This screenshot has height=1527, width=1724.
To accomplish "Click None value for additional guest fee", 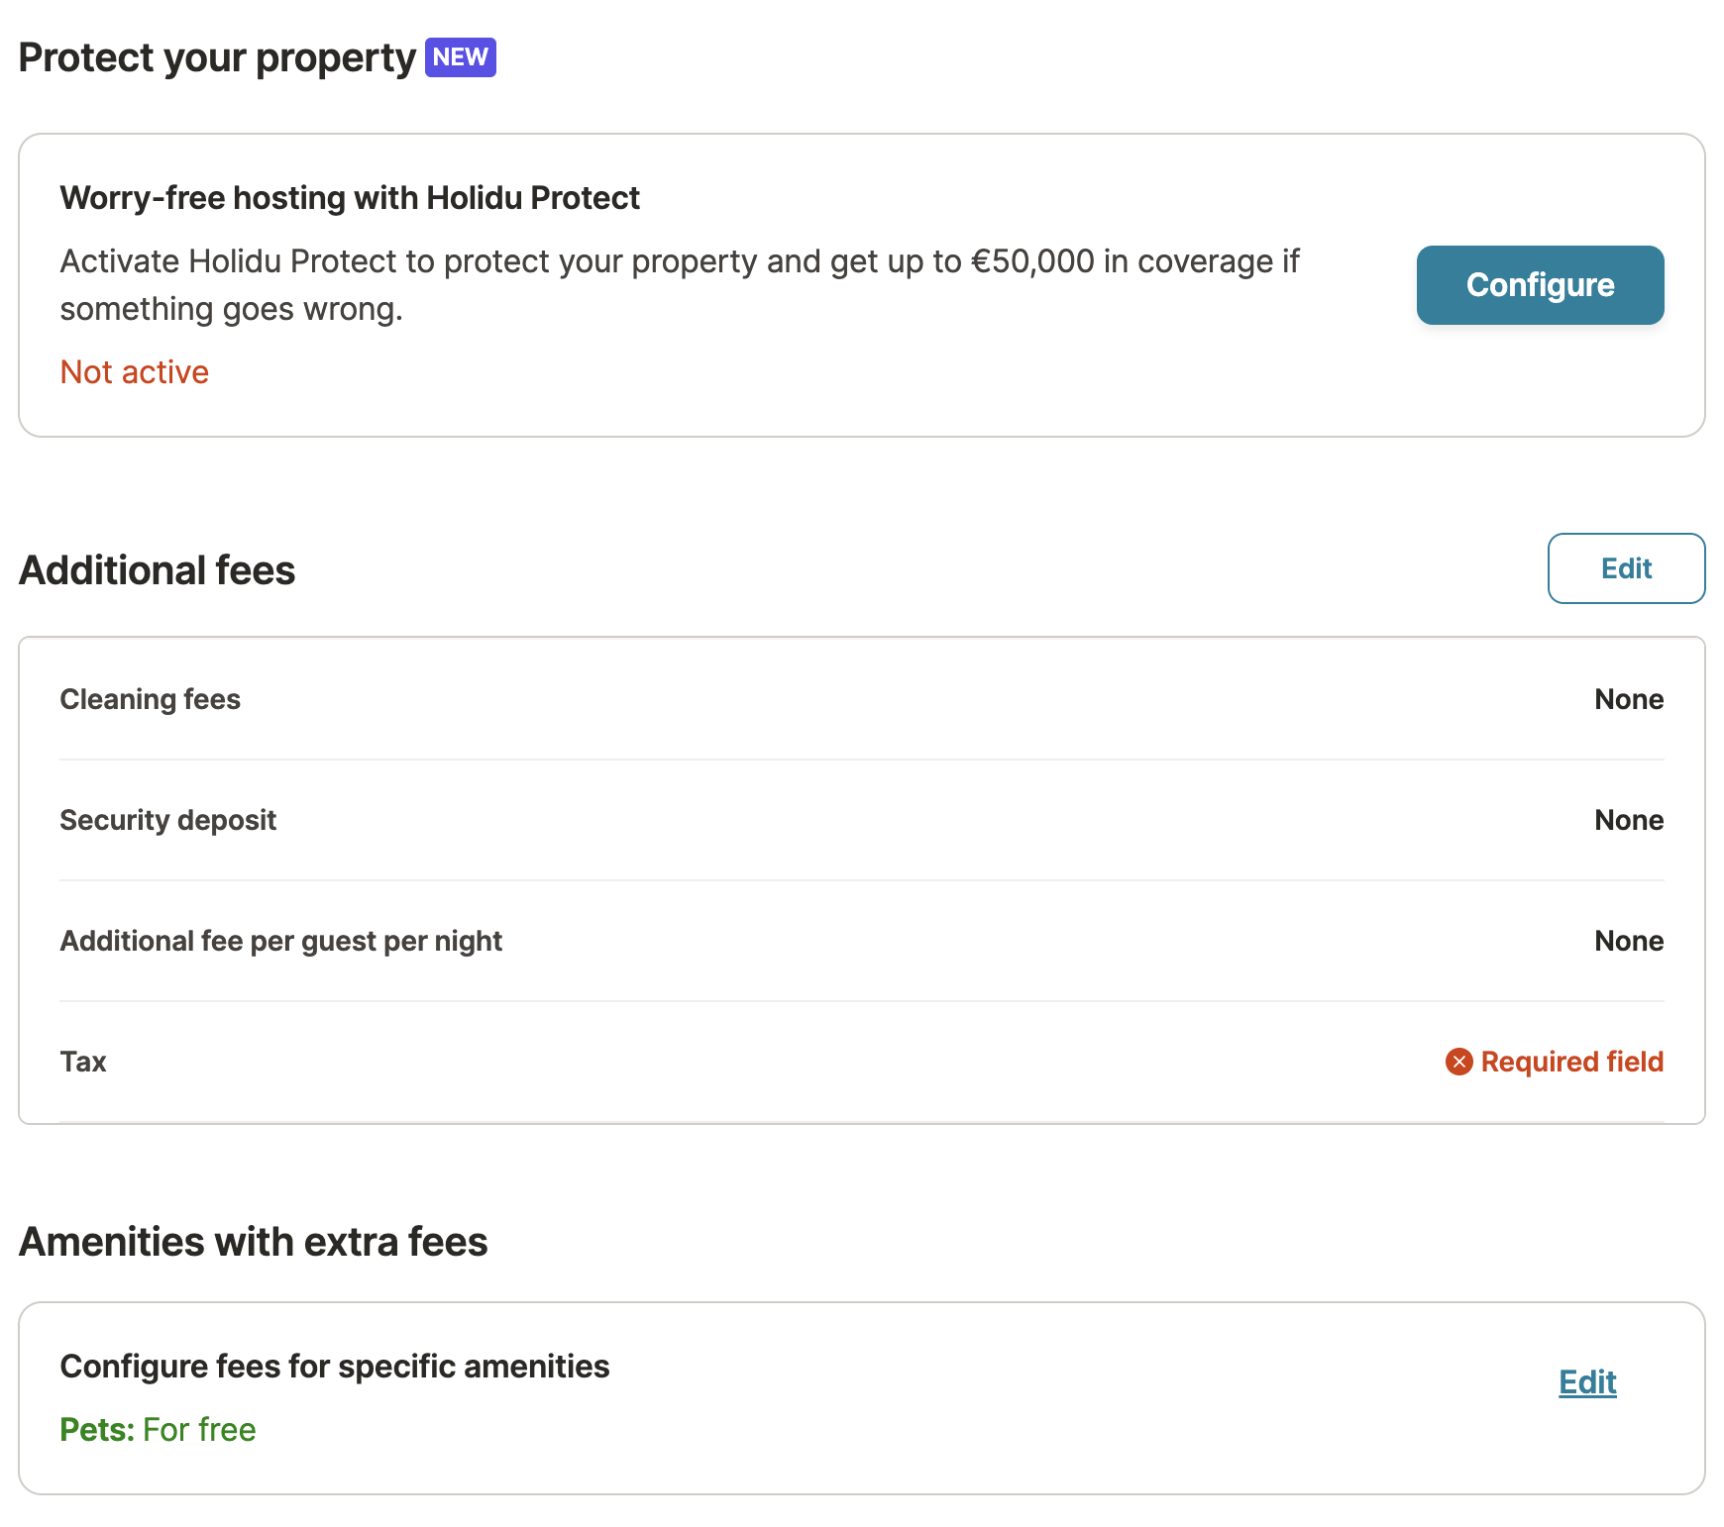I will coord(1629,941).
